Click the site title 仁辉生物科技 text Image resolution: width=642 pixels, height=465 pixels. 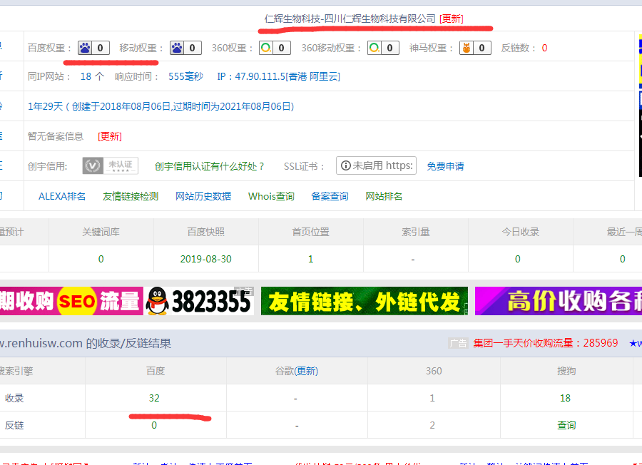point(350,19)
